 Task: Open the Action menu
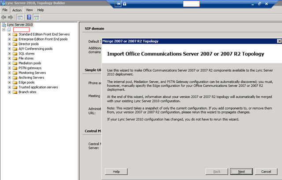coord(17,10)
